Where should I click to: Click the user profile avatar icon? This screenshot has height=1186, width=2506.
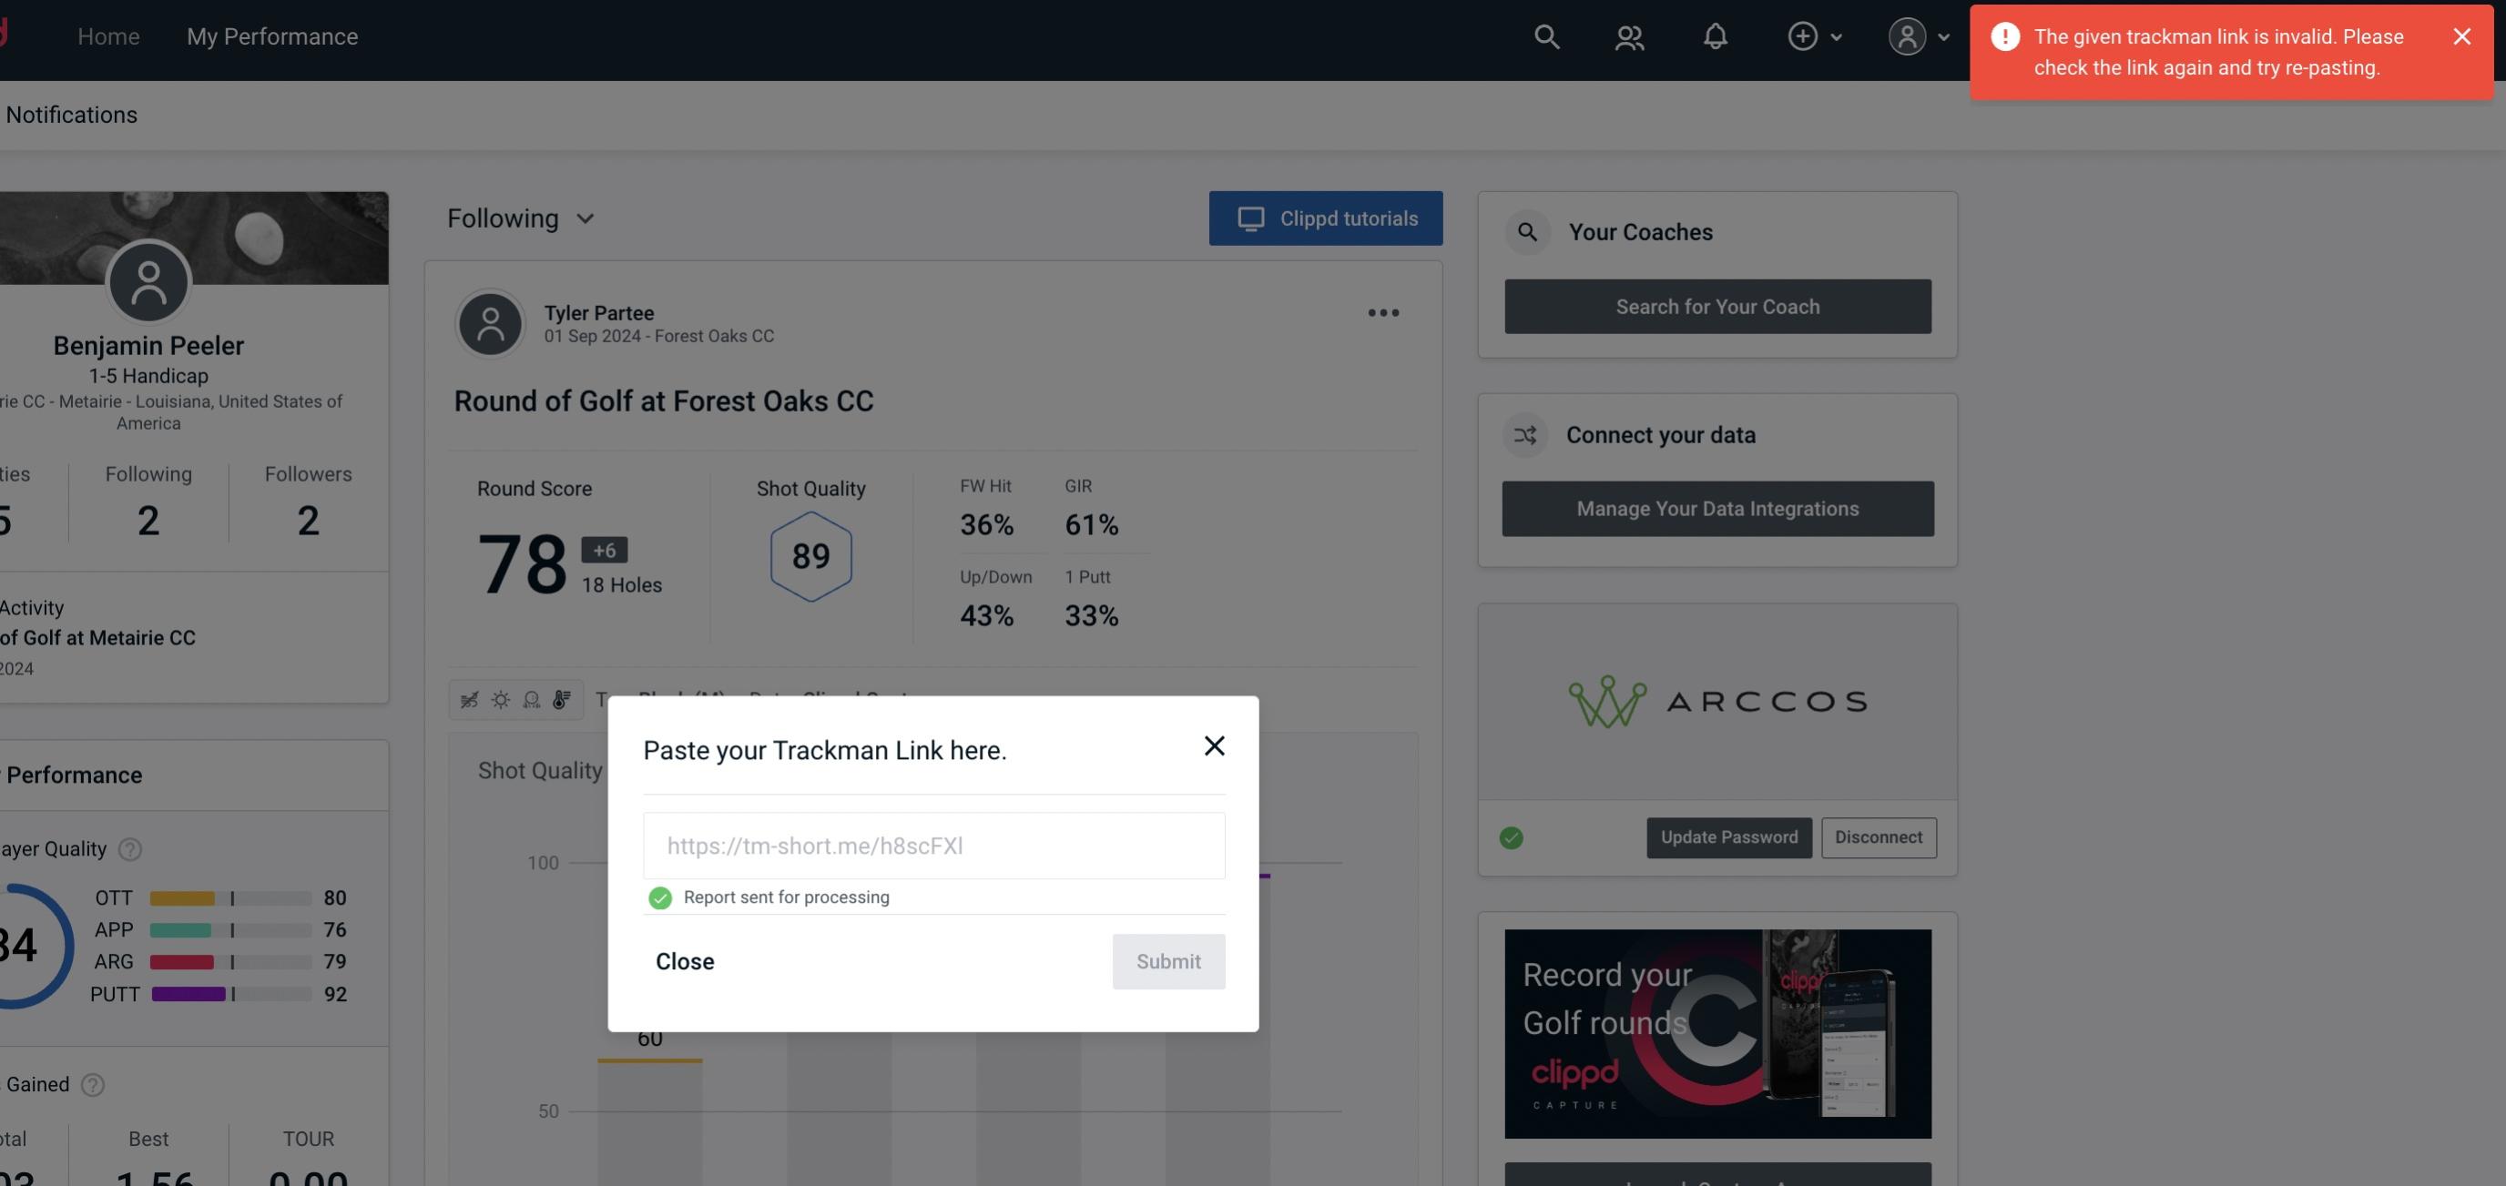1907,35
